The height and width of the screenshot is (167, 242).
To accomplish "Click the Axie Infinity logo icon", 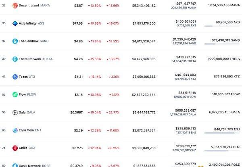I will tap(15, 23).
